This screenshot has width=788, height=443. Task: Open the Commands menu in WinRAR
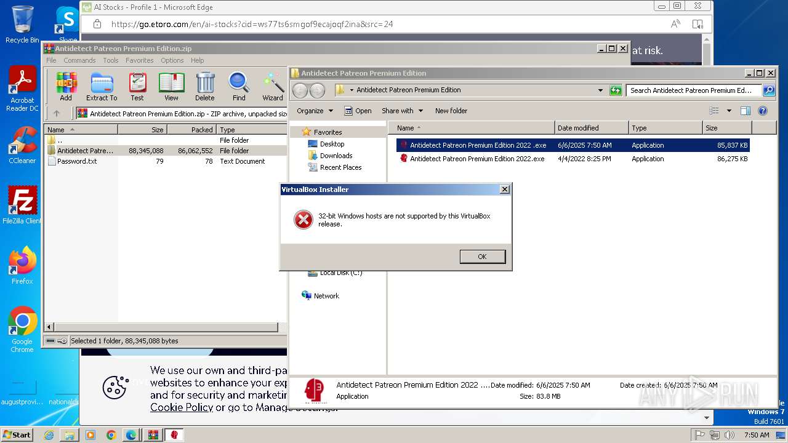point(79,60)
